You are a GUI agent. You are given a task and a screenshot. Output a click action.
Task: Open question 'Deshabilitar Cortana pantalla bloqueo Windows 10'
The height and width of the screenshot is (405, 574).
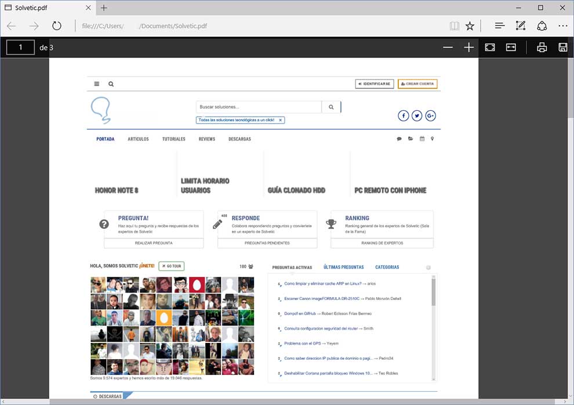coord(328,374)
